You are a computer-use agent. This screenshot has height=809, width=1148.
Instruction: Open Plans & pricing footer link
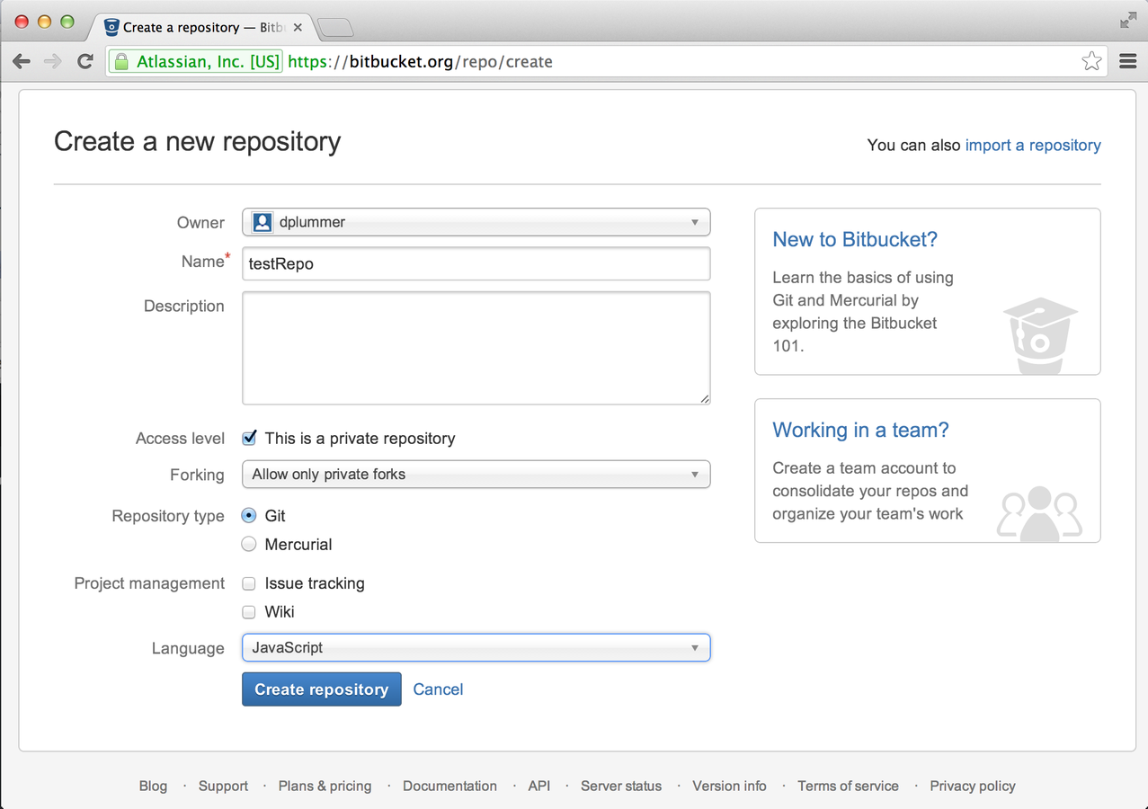coord(325,786)
